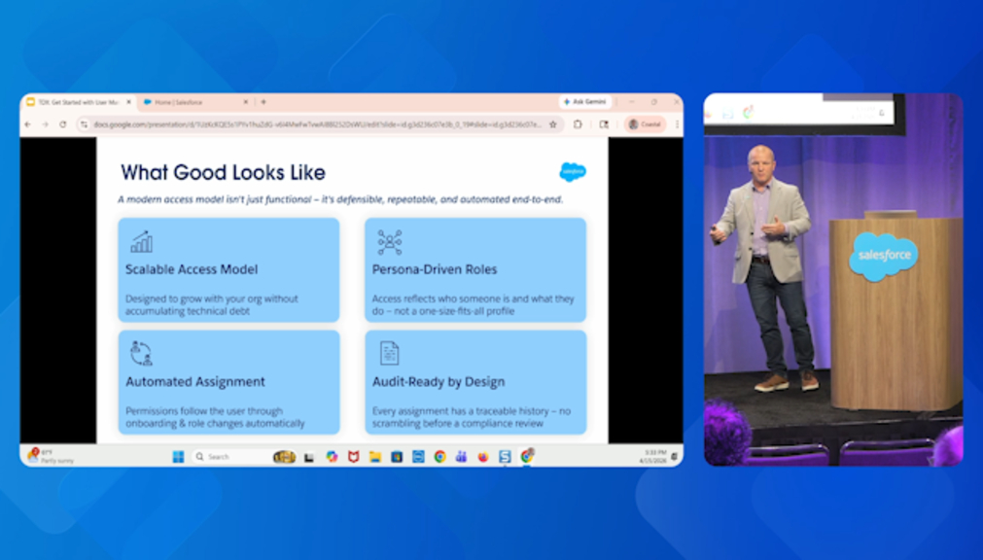Launch Firefox from the taskbar
Viewport: 983px width, 560px height.
tap(483, 456)
